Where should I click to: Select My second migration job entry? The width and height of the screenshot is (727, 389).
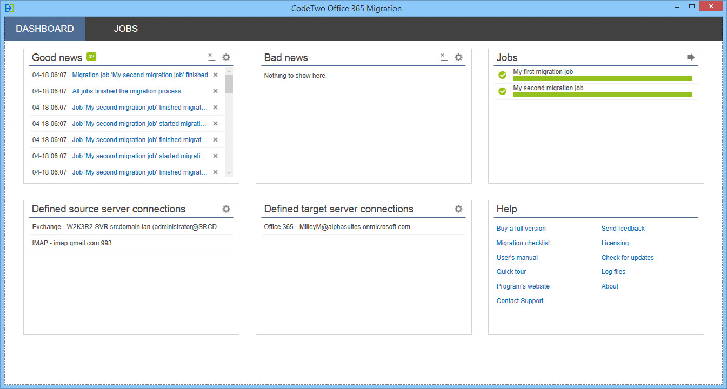point(596,91)
